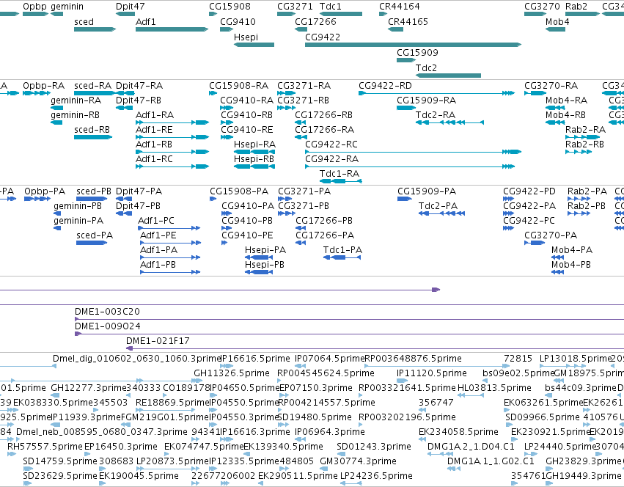Select the CG17266-RB transcript label
Viewport: 624px width, 487px height.
click(323, 115)
